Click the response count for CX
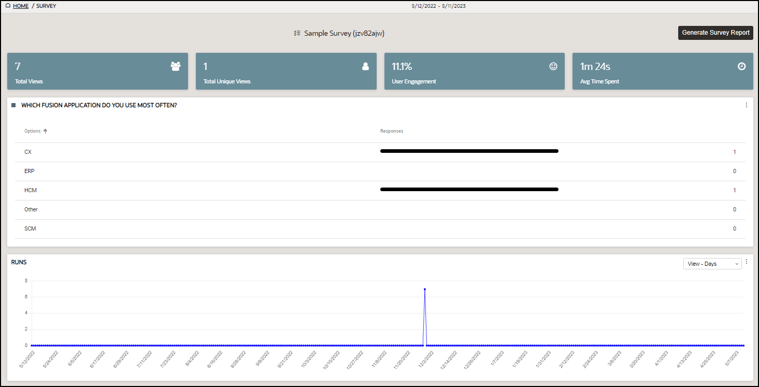This screenshot has height=387, width=759. click(735, 152)
